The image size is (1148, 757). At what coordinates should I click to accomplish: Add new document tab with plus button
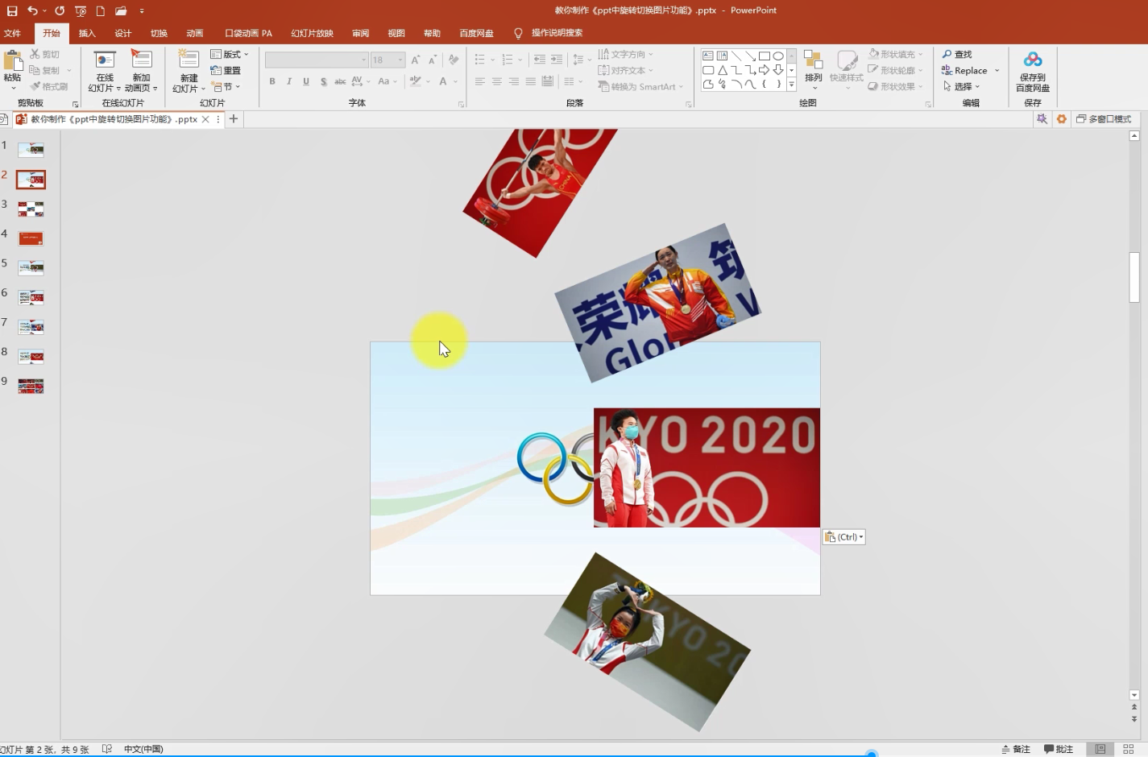click(234, 119)
